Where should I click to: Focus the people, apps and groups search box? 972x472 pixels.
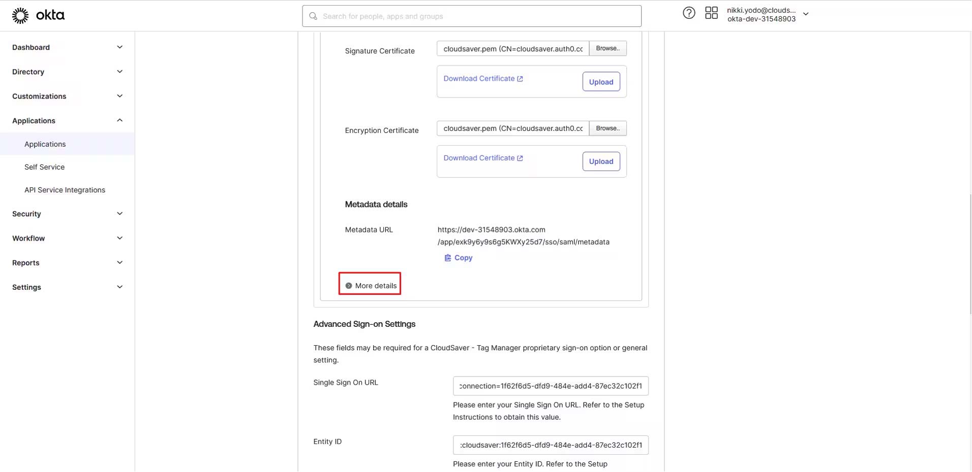(478, 16)
